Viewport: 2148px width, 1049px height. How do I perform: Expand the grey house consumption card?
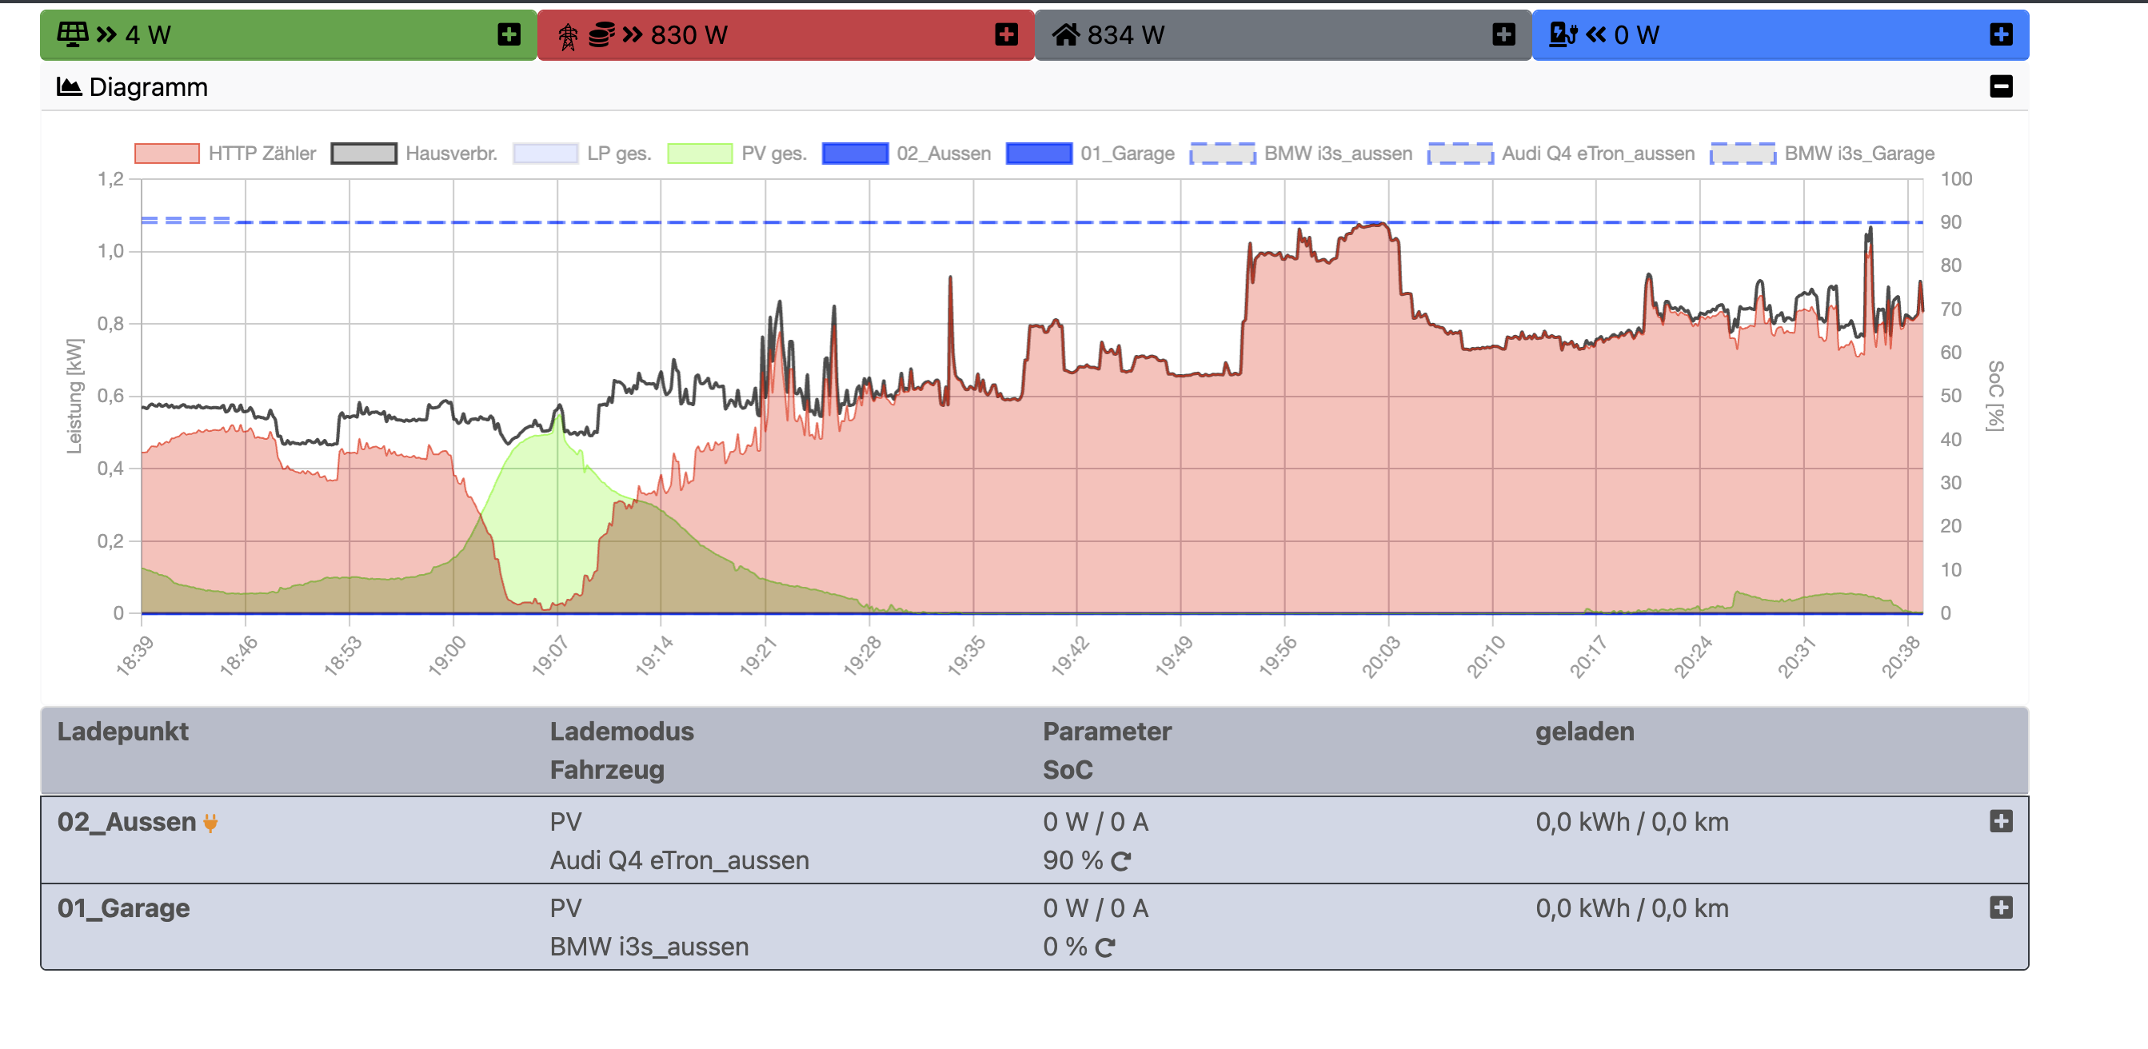tap(1503, 34)
